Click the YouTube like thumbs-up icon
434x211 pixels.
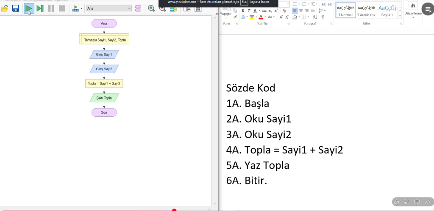coord(395,202)
